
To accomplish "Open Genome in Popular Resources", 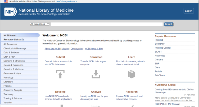I will (x=159, y=60).
